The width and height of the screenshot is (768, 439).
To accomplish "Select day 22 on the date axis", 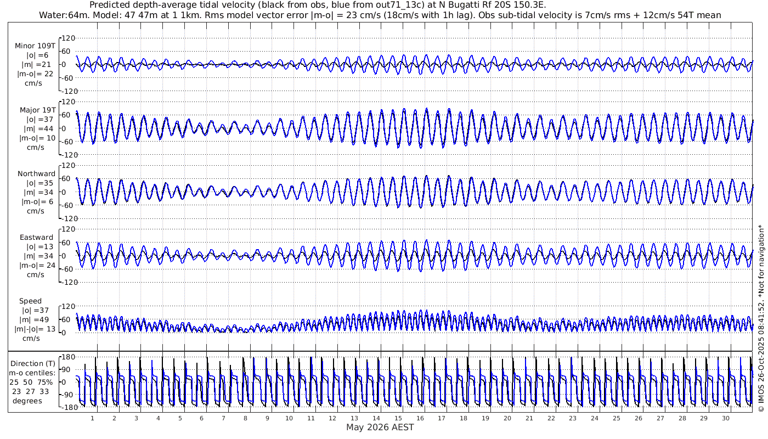I will click(x=551, y=418).
